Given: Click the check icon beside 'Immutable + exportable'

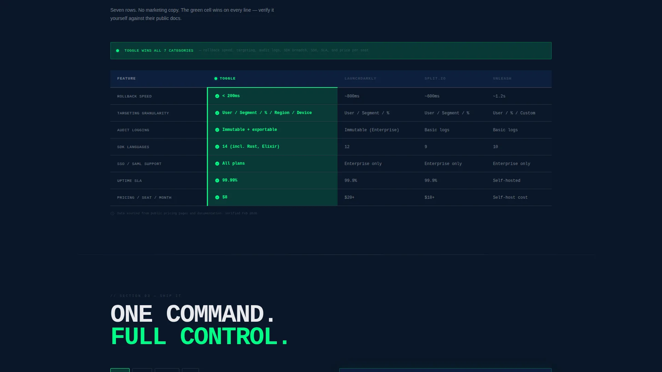Looking at the screenshot, I should (217, 130).
